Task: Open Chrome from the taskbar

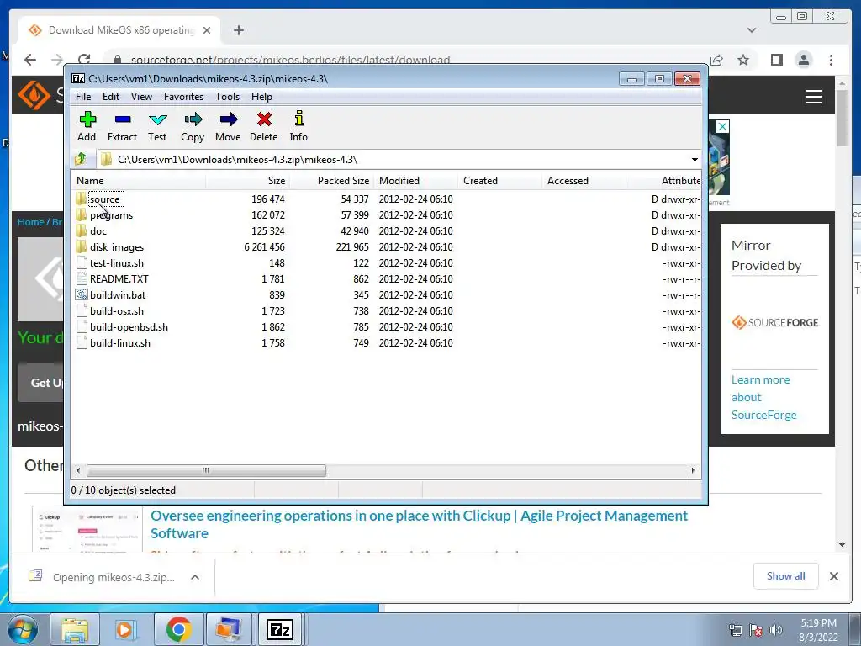Action: click(x=178, y=629)
